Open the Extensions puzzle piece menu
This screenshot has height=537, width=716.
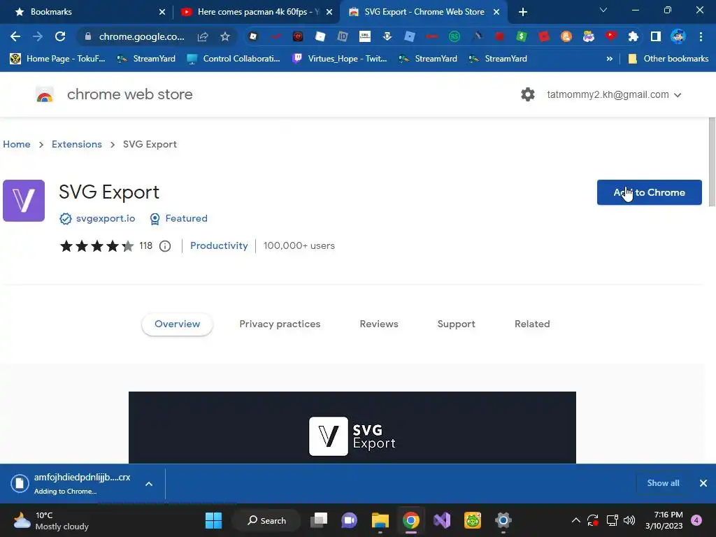(x=633, y=36)
